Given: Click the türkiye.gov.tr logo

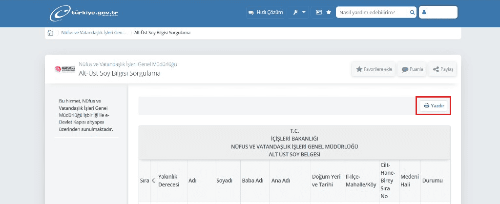Looking at the screenshot, I should tap(84, 13).
